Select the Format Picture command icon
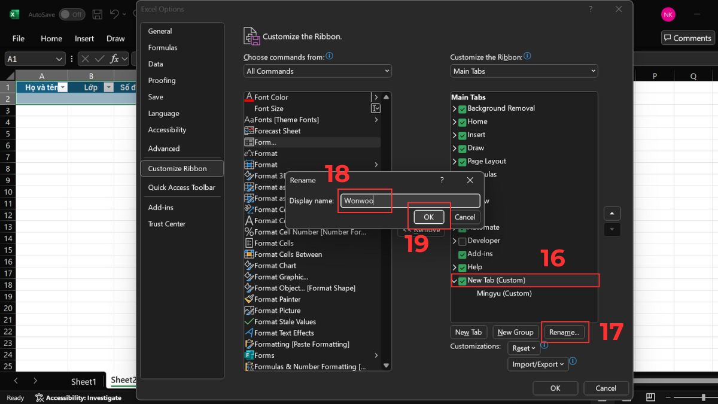 click(x=250, y=310)
